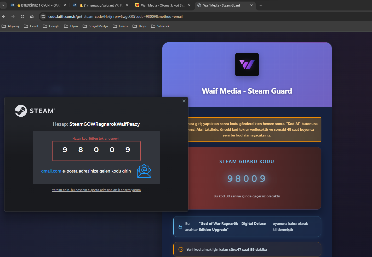Click the first Steam code digit box

pos(65,150)
